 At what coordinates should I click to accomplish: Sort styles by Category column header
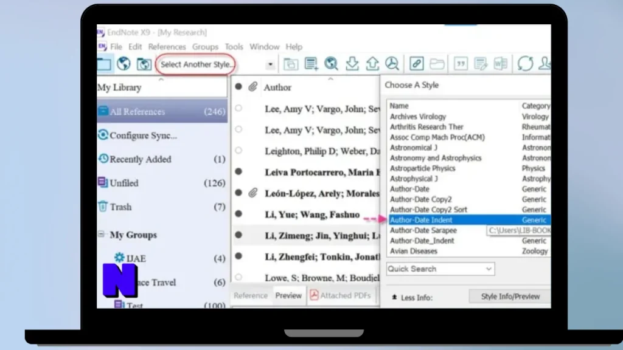click(535, 106)
